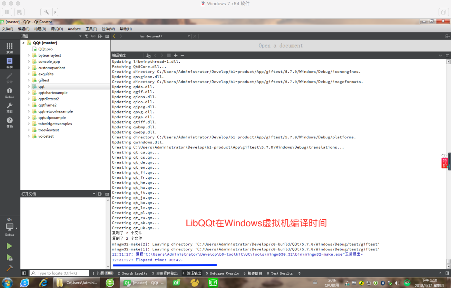The height and width of the screenshot is (288, 451).
Task: Split the Projects panel
Action: 100,36
